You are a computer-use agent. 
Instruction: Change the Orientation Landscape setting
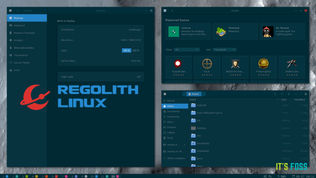pos(101,30)
